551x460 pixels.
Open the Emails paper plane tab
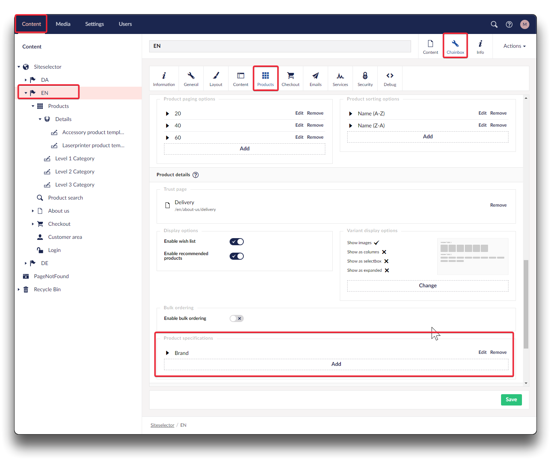click(315, 79)
